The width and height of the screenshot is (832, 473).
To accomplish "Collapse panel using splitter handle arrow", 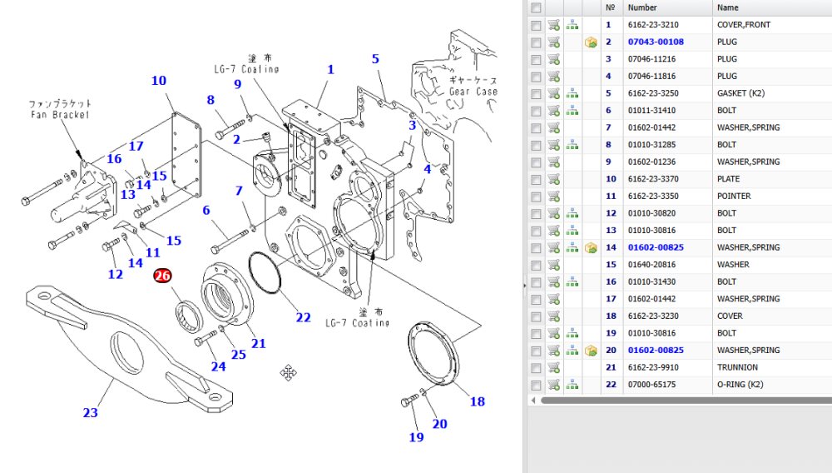I will point(525,286).
